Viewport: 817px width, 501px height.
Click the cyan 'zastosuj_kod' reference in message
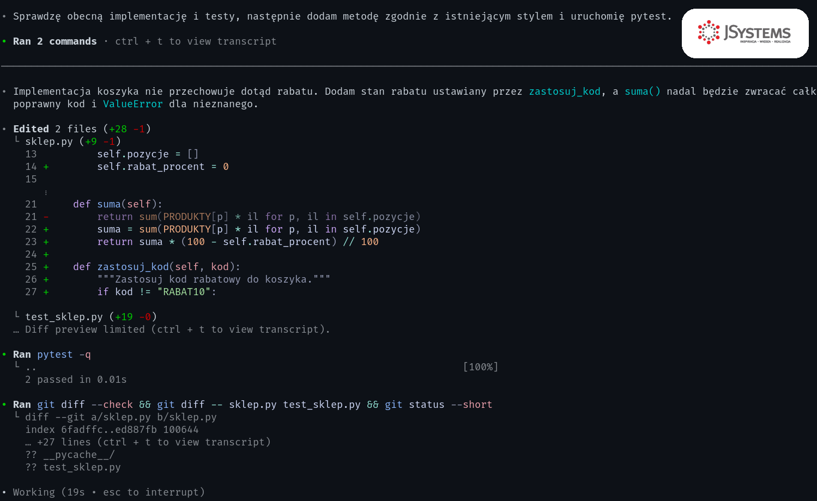565,91
